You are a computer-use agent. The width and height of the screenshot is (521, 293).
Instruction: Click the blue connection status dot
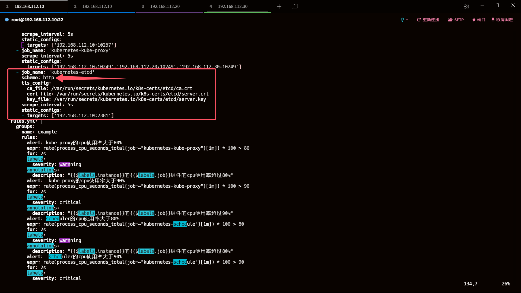point(7,20)
